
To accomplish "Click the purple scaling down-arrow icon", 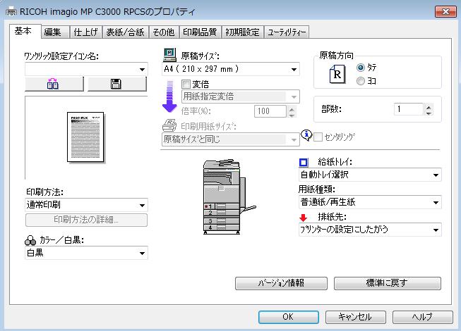I will tap(169, 96).
